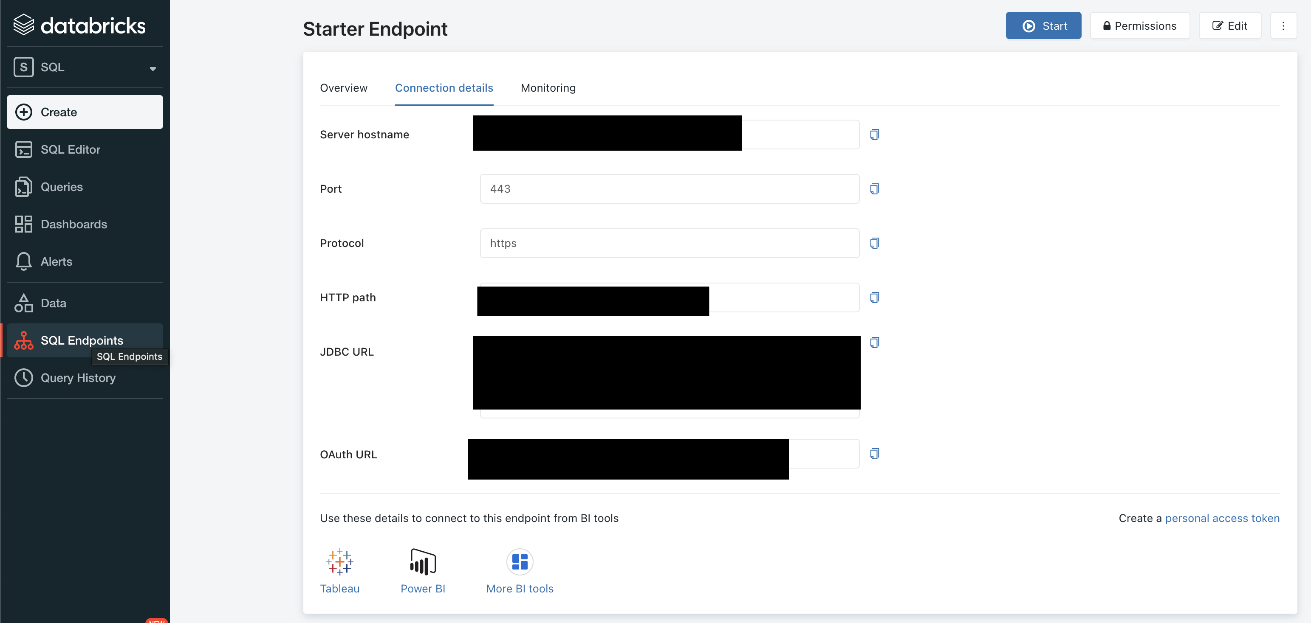Open the Create menu
The width and height of the screenshot is (1311, 623).
point(85,112)
